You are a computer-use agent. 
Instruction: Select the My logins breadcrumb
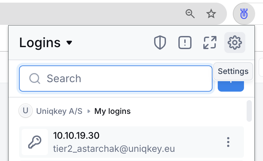(x=112, y=111)
